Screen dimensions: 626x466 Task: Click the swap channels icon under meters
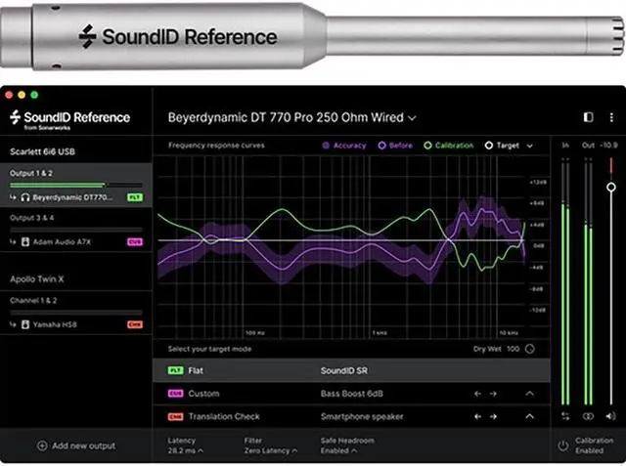pyautogui.click(x=565, y=416)
